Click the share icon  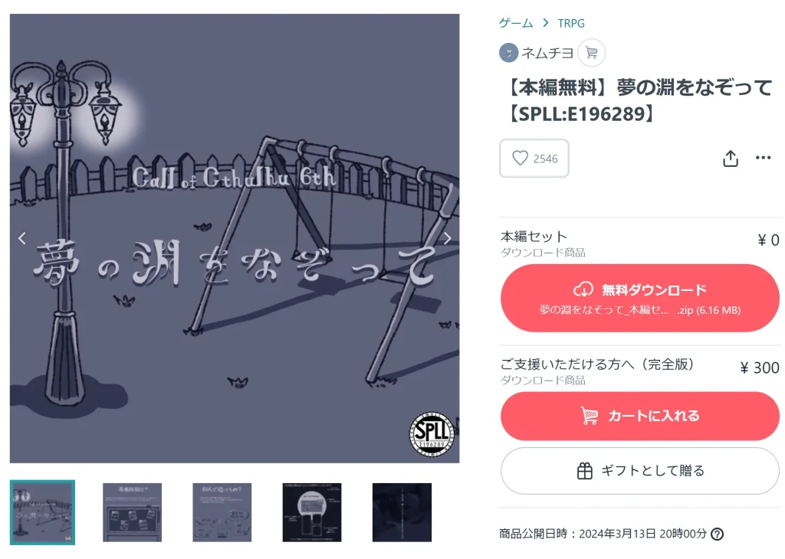[731, 159]
